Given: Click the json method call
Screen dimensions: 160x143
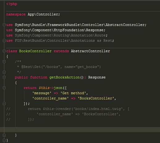Looking at the screenshot, I should point(58,88).
